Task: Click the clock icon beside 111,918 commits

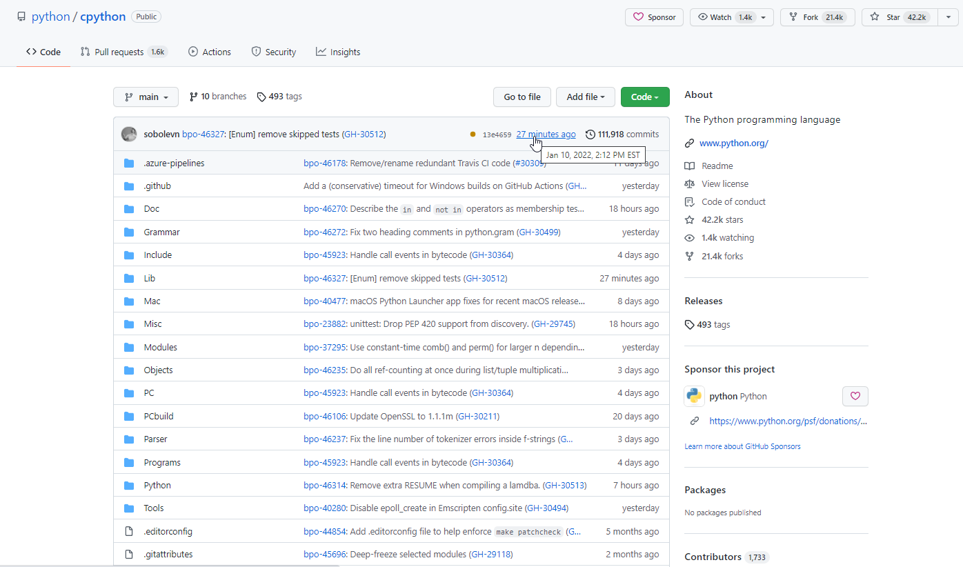Action: pyautogui.click(x=590, y=134)
